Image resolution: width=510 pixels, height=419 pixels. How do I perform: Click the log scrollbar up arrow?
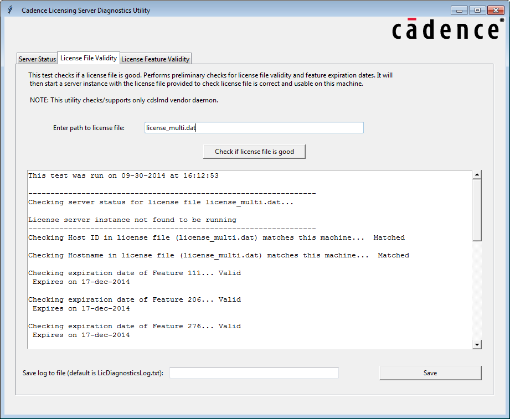477,174
